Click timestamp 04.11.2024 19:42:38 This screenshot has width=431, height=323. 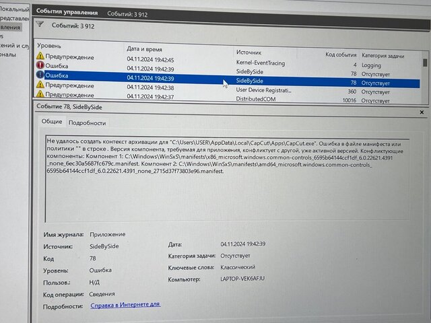coord(150,87)
